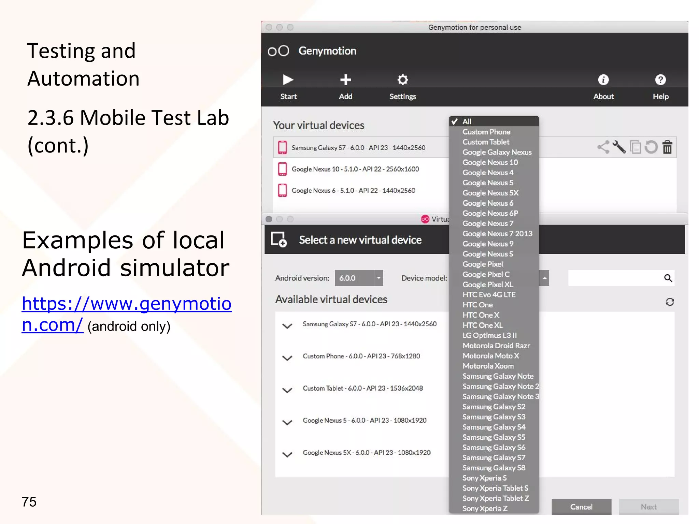Choose Google Nexus 4 from model list
The image size is (699, 524).
[x=494, y=173]
